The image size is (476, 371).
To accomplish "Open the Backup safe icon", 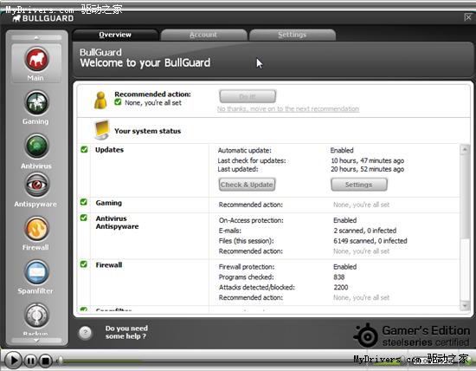I will [36, 315].
